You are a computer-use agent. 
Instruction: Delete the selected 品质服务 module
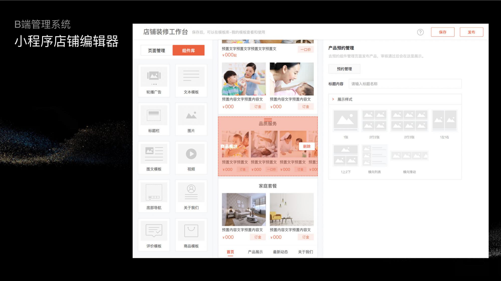pyautogui.click(x=307, y=146)
